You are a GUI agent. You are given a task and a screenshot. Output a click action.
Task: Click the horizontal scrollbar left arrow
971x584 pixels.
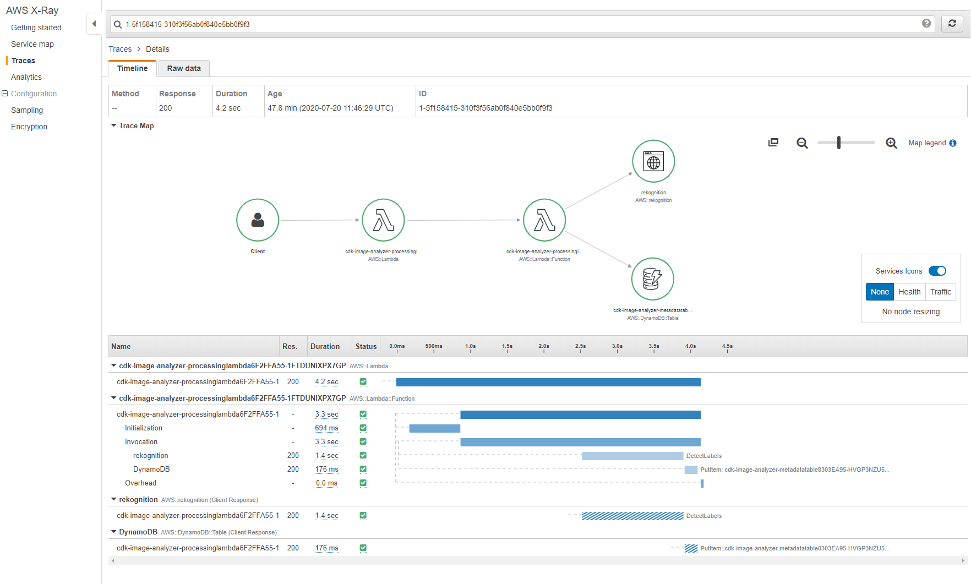(x=113, y=560)
